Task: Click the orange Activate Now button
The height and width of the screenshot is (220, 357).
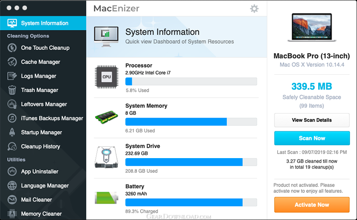Action: pyautogui.click(x=311, y=205)
